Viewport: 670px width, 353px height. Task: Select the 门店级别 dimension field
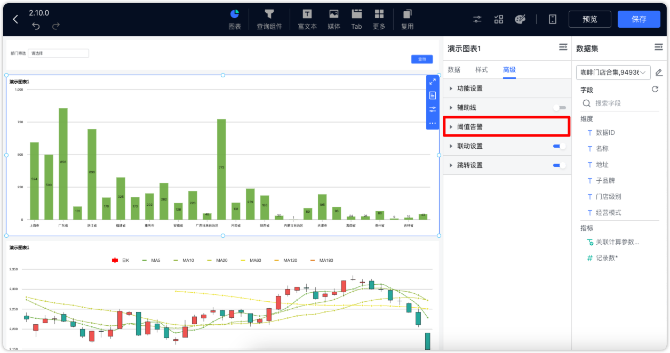point(608,197)
